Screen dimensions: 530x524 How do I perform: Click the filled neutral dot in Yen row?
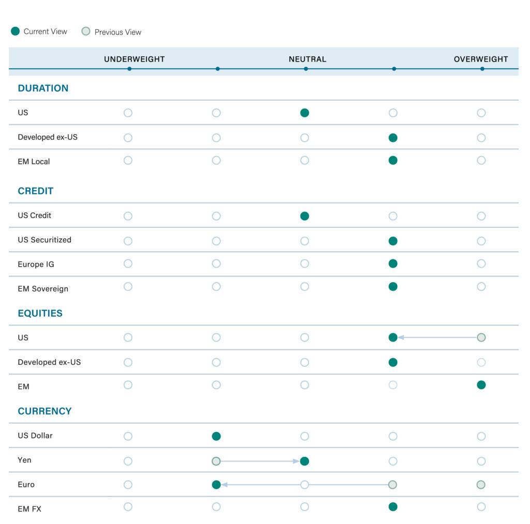305,461
